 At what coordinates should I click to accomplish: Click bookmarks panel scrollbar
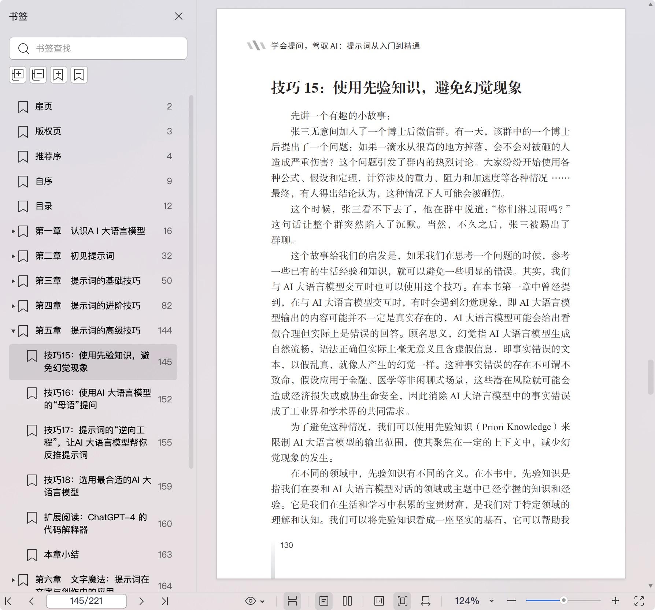click(x=191, y=282)
